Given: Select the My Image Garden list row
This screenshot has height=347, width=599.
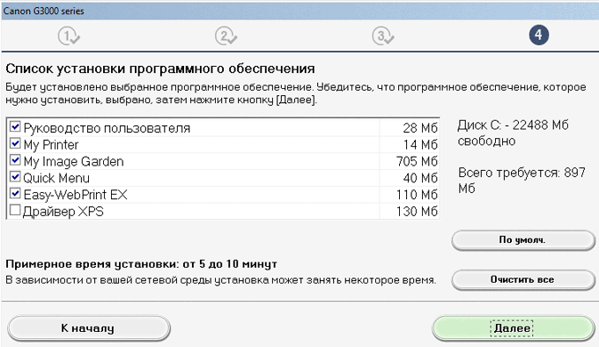Looking at the screenshot, I should click(x=223, y=161).
